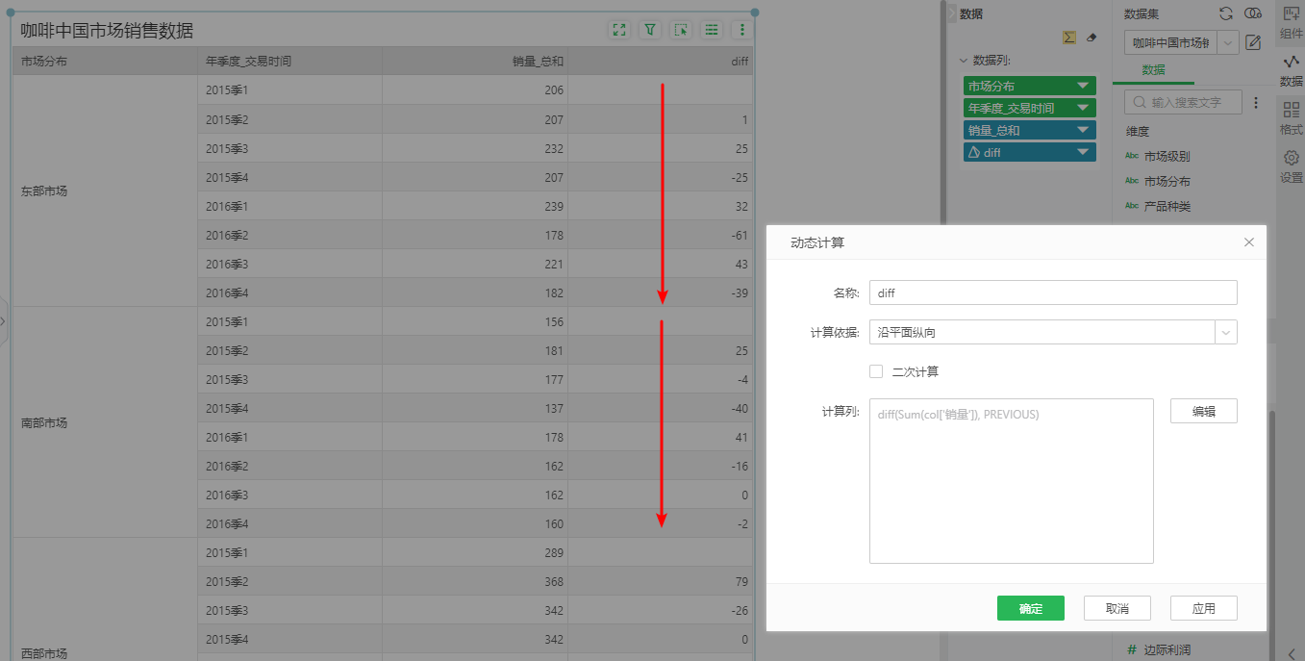Screen dimensions: 1305x661
Task: Click the sigma aggregation icon
Action: 1069,38
